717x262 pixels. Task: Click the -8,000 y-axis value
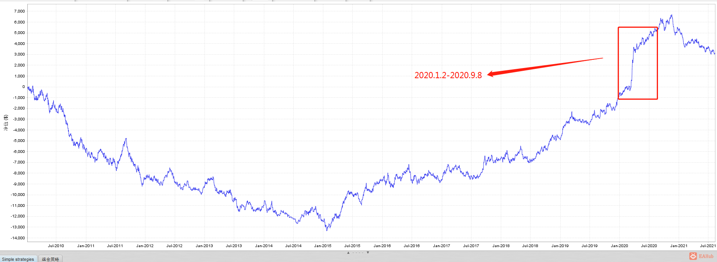(19, 173)
